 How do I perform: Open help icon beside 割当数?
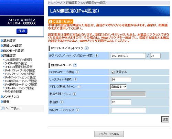pyautogui.click(x=62, y=102)
